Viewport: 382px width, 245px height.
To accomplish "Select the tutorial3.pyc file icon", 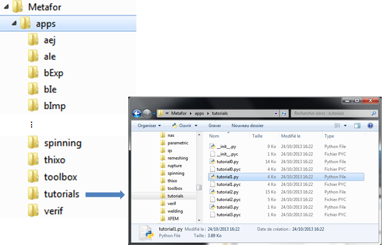I will coord(213,215).
